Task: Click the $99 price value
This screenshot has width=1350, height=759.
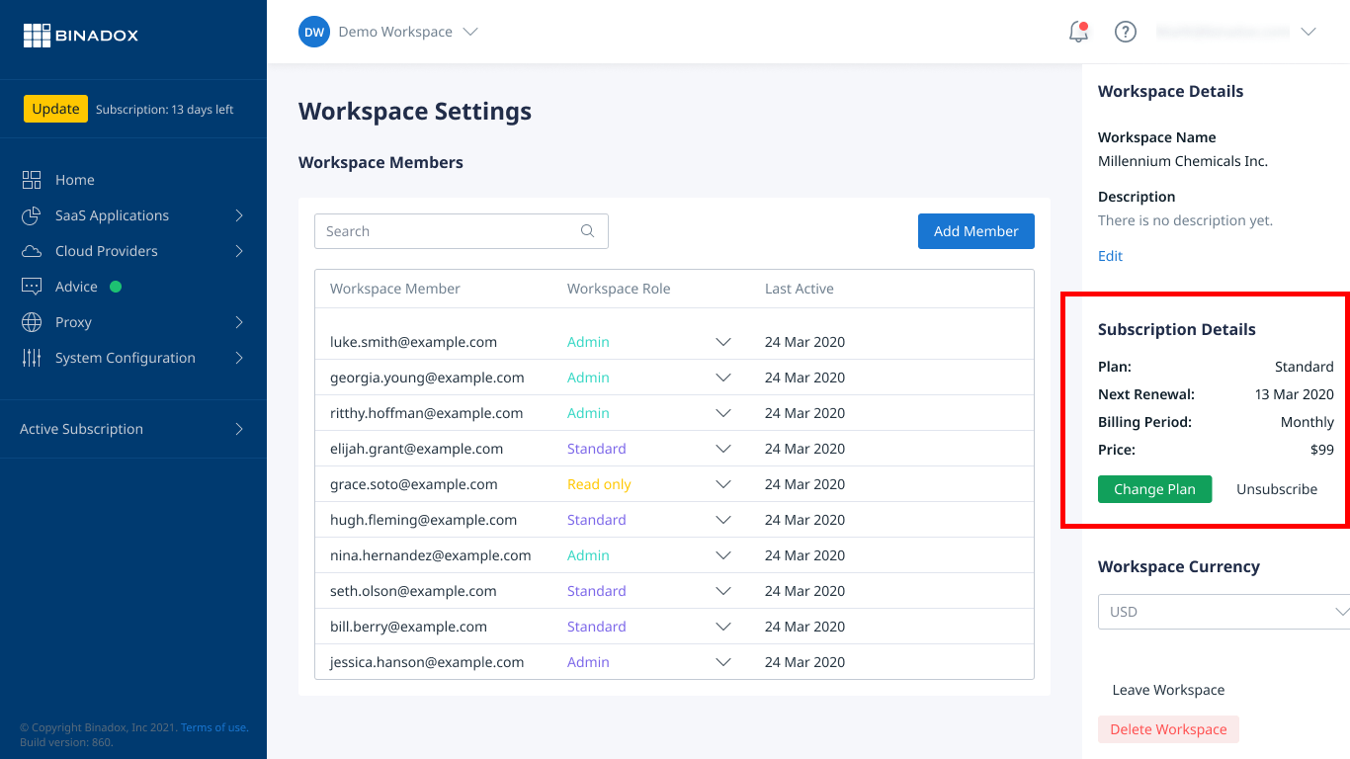Action: [x=1322, y=450]
